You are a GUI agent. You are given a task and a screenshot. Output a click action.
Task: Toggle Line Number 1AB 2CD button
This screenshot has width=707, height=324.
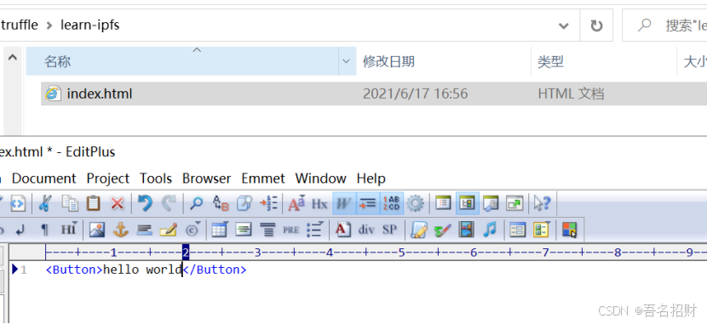coord(391,204)
